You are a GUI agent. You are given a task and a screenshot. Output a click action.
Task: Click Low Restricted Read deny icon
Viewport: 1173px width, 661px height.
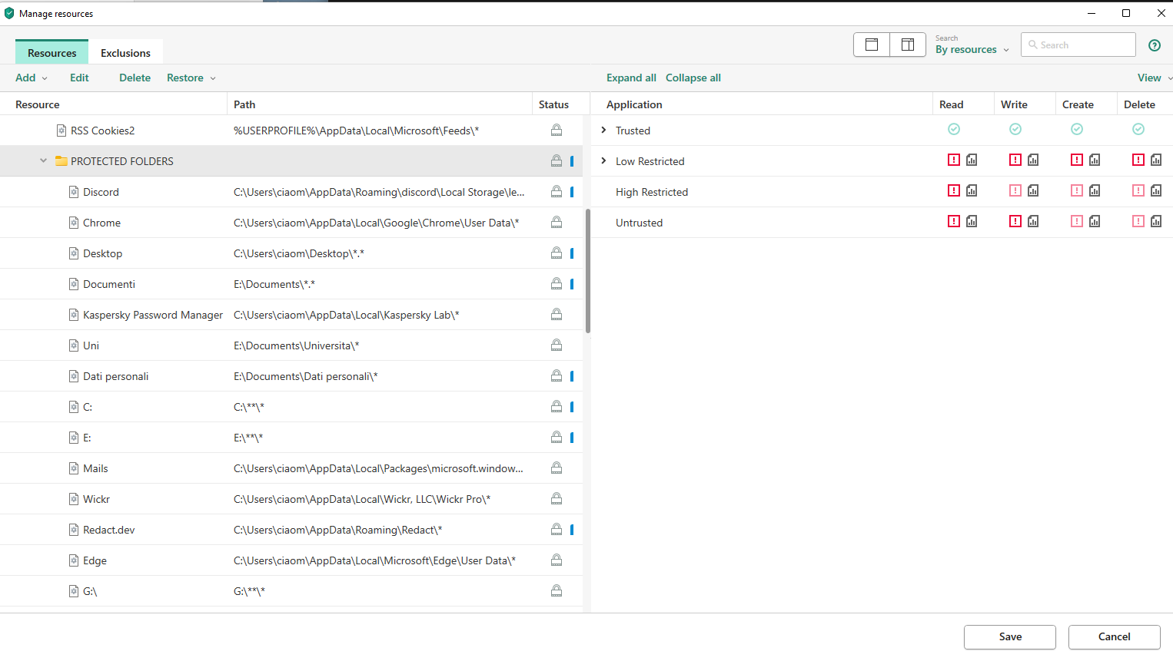[954, 160]
